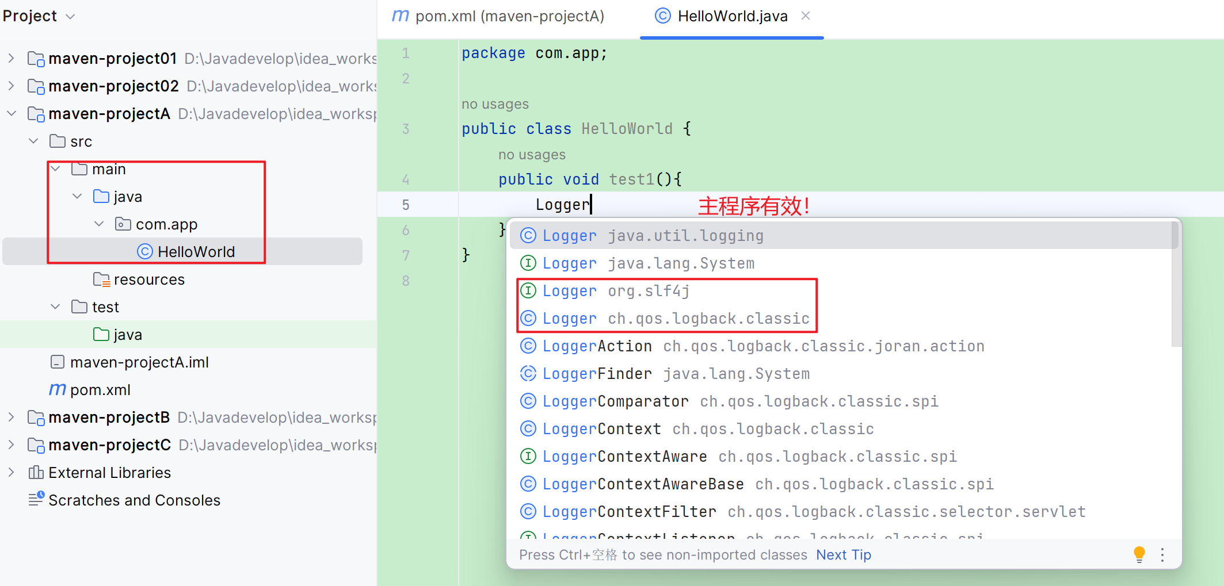The height and width of the screenshot is (586, 1224).
Task: Open HelloWorld class in project tree
Action: (182, 251)
